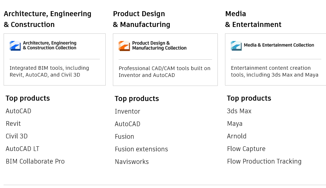Open the Revit product link

[13, 124]
